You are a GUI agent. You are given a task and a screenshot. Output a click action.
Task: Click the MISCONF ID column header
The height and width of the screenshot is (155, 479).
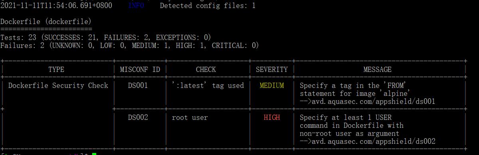coord(140,70)
